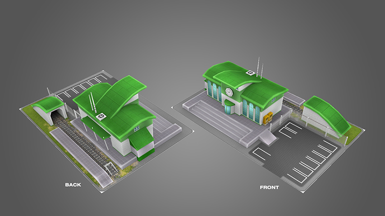Select the rooftop vent fan in the back view

click(x=101, y=116)
